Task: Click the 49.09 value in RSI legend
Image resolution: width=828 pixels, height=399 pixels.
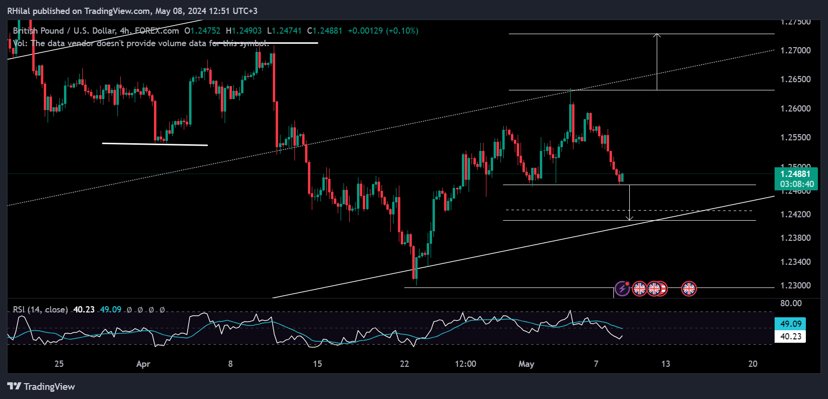Action: pyautogui.click(x=111, y=310)
